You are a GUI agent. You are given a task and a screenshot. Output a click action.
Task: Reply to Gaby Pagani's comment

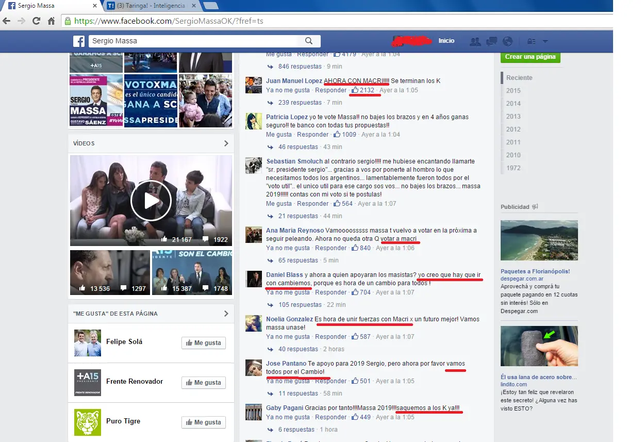click(x=331, y=417)
